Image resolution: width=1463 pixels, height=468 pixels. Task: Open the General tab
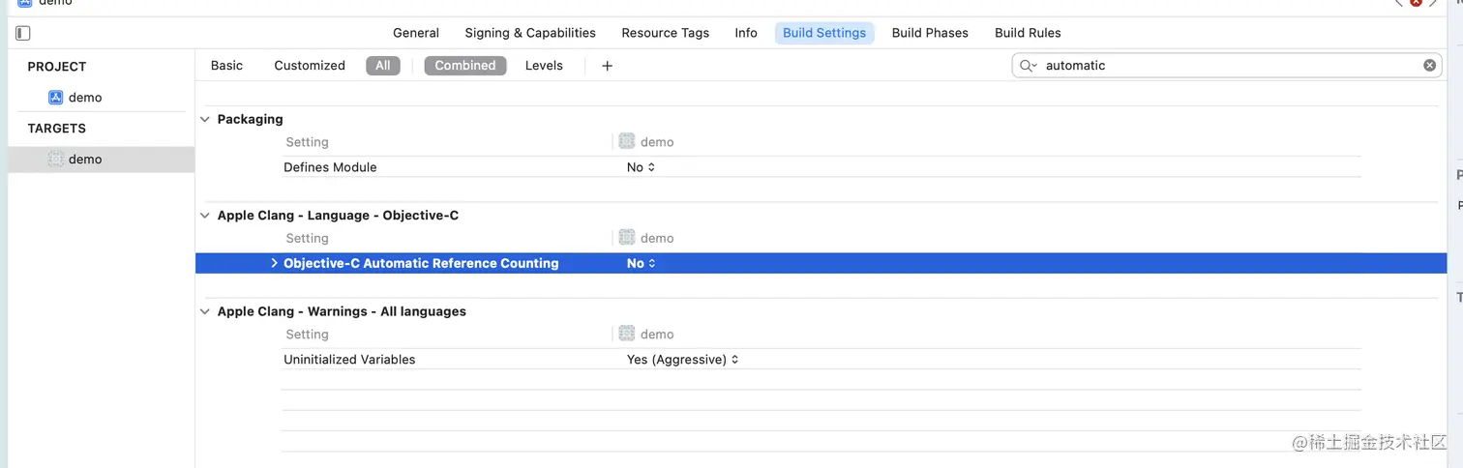[x=416, y=33]
